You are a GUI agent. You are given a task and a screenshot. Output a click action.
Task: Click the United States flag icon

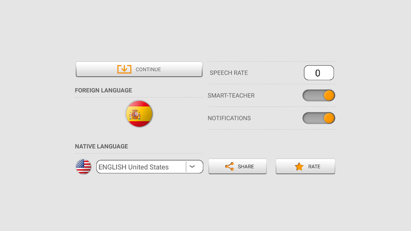(84, 167)
